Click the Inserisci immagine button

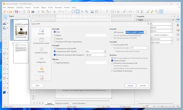161,35
